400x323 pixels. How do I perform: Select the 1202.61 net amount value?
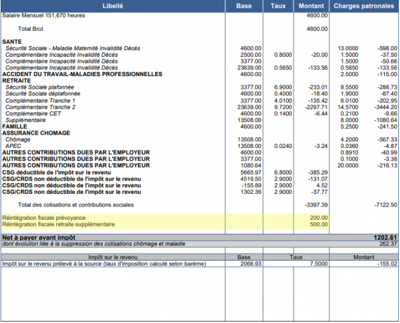385,238
